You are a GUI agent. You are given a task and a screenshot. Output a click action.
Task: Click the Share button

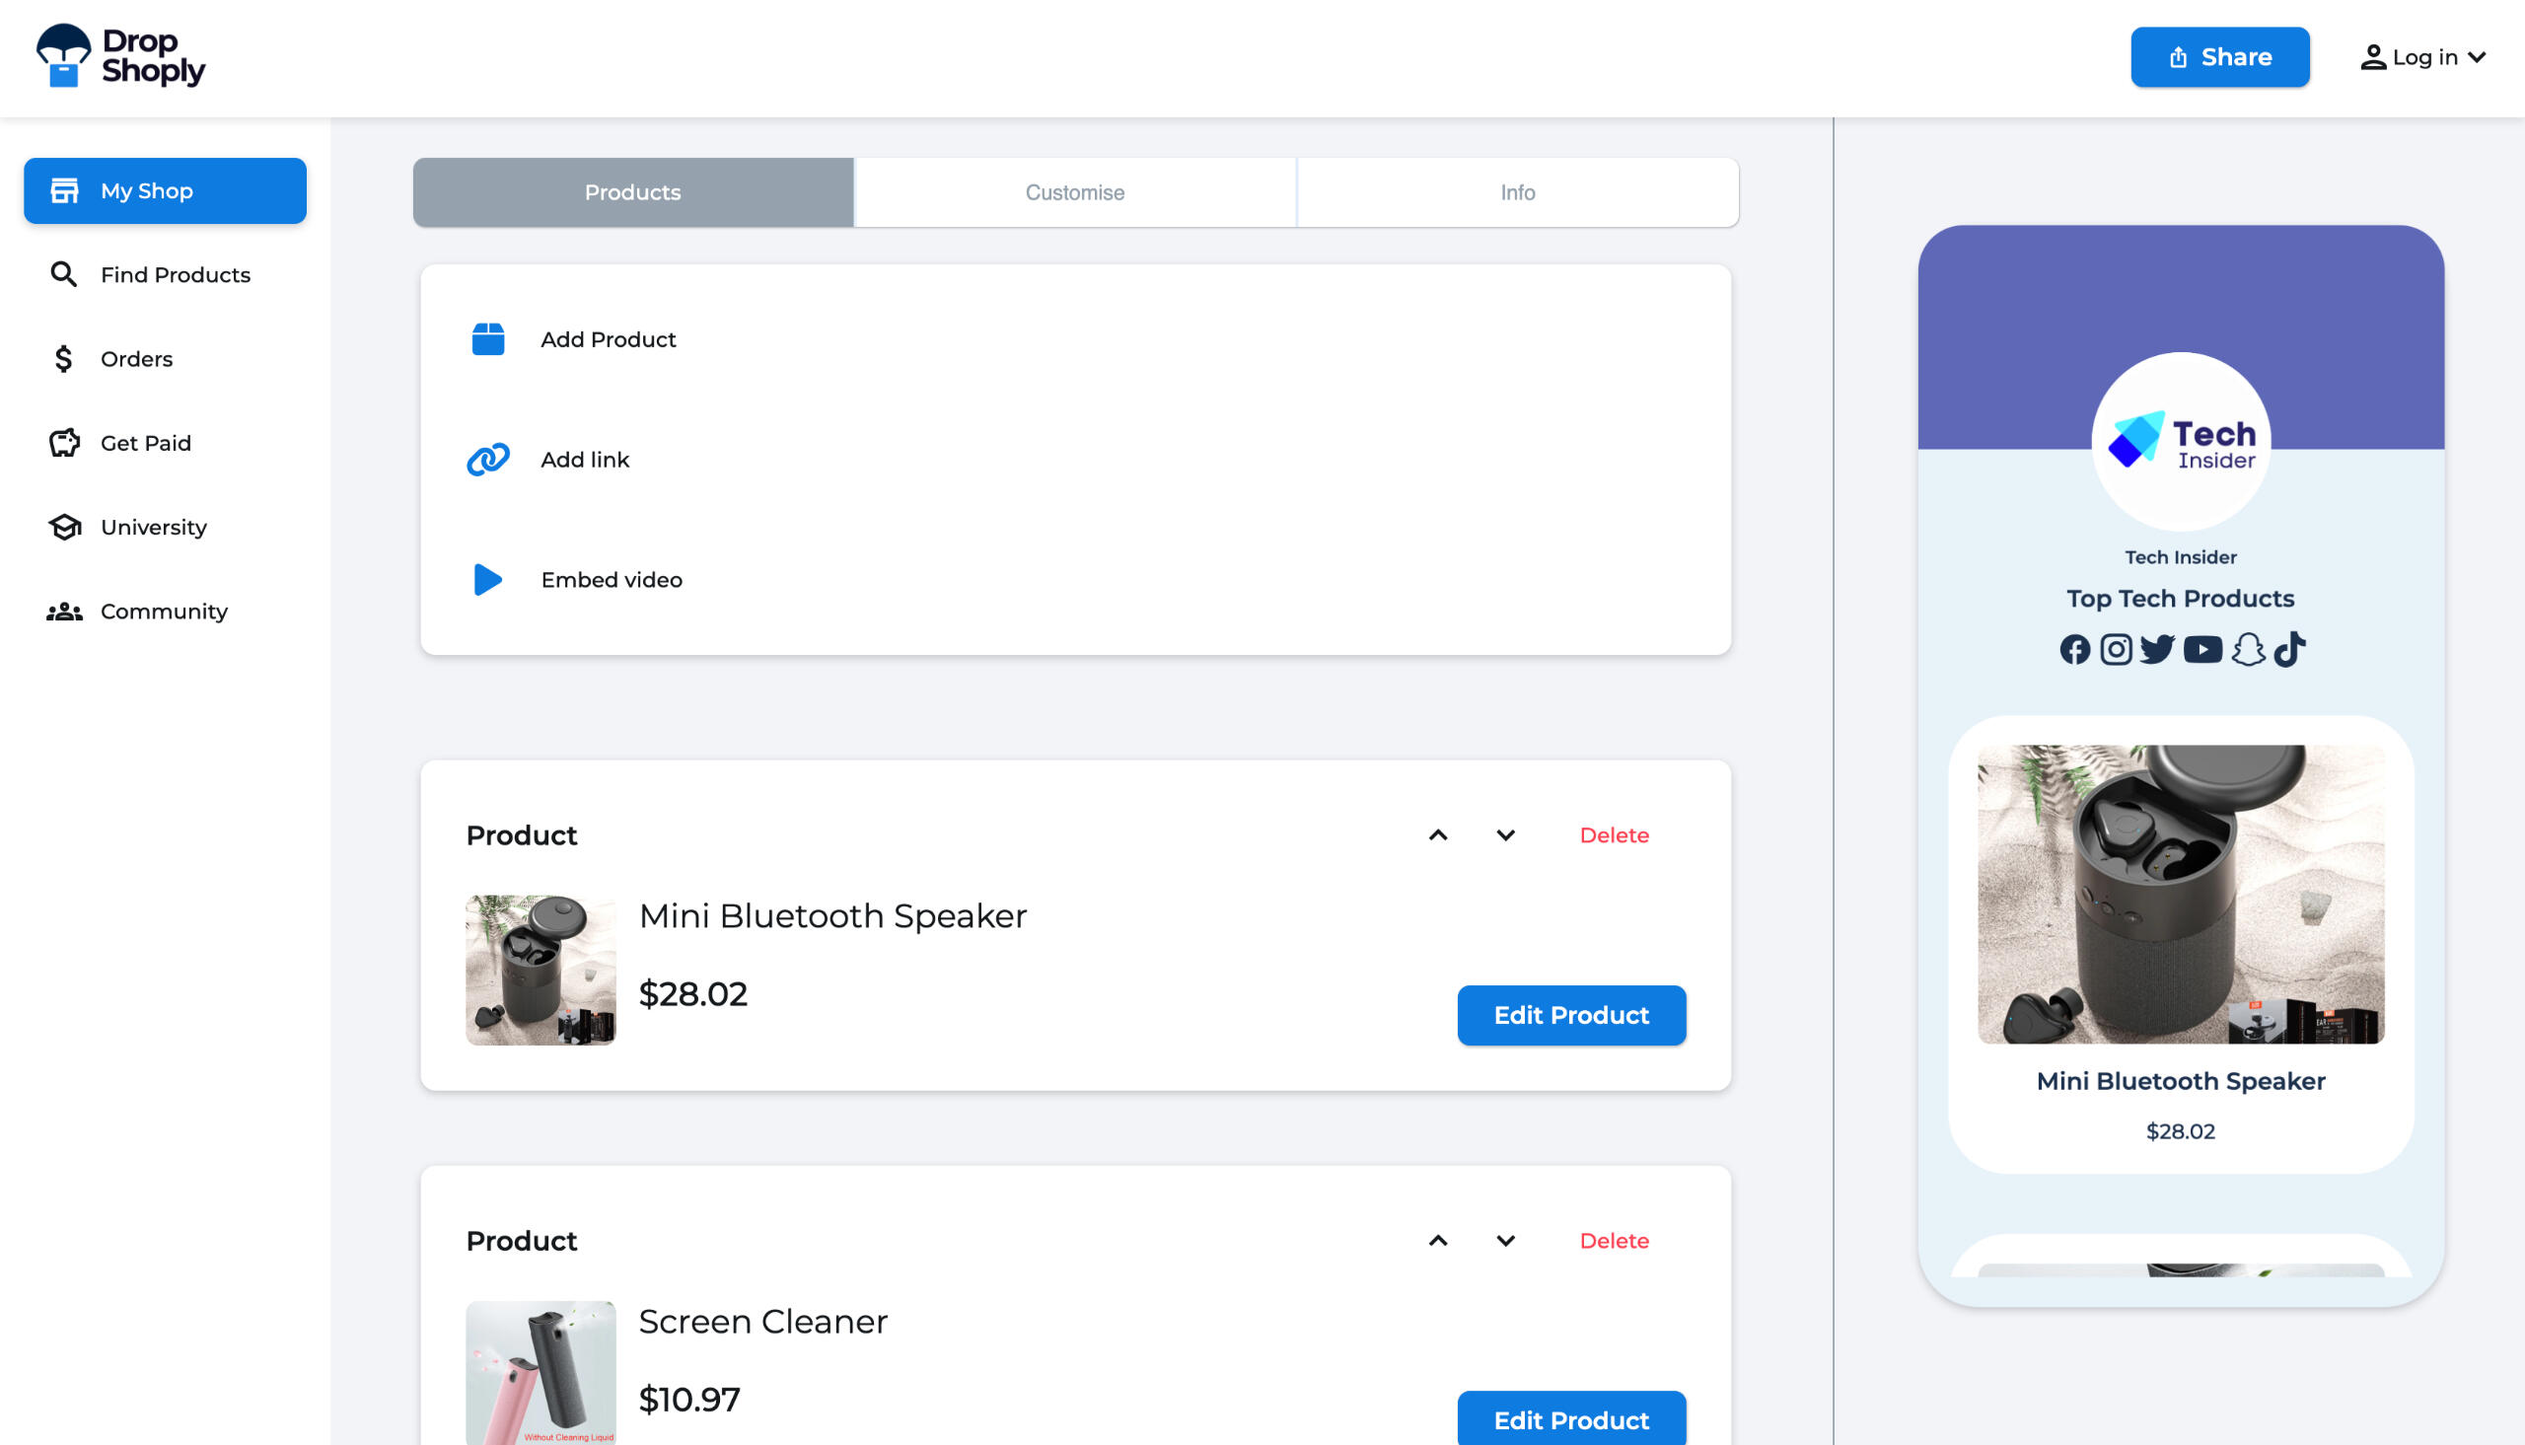pos(2219,57)
